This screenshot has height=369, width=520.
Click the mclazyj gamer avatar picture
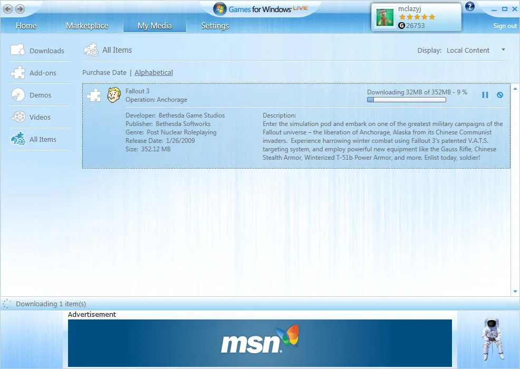[x=384, y=17]
